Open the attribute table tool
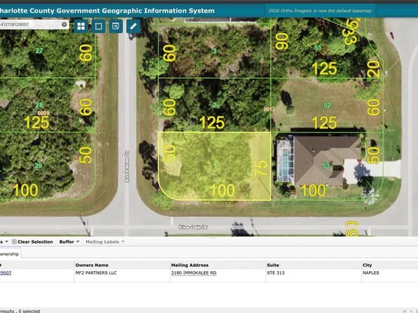This screenshot has width=418, height=313. 116,26
